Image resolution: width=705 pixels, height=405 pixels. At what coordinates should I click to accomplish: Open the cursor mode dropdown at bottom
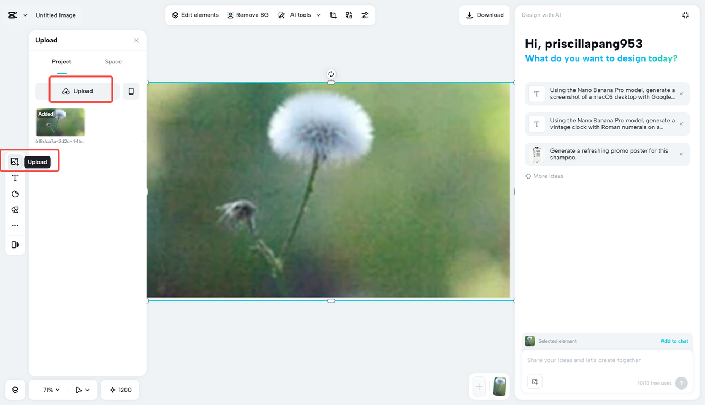point(82,390)
